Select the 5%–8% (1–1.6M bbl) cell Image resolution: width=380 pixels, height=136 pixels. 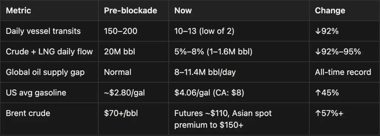point(213,52)
